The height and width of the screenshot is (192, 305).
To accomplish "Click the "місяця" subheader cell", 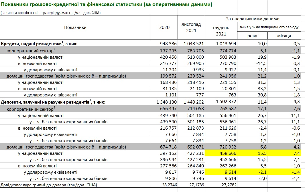I will [284, 36].
